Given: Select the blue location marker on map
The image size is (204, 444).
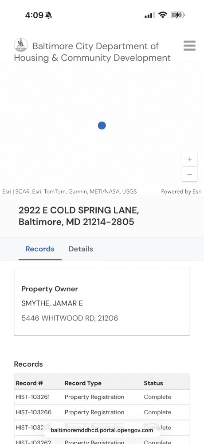Looking at the screenshot, I should point(102,126).
